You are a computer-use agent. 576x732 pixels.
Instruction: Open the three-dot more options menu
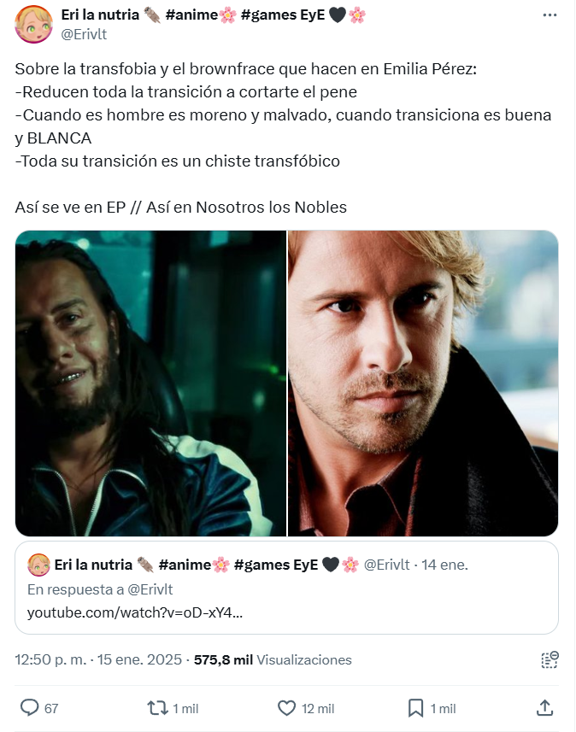[x=550, y=15]
